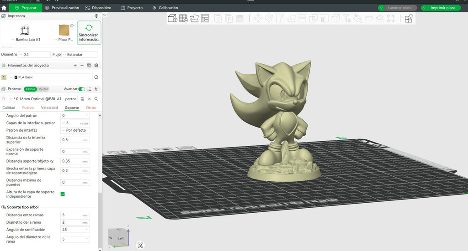468x251 pixels.
Task: Switch to the Previsualización tab
Action: (x=62, y=8)
